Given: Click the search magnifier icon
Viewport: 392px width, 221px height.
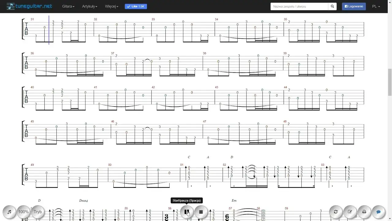Looking at the screenshot, I should [332, 6].
